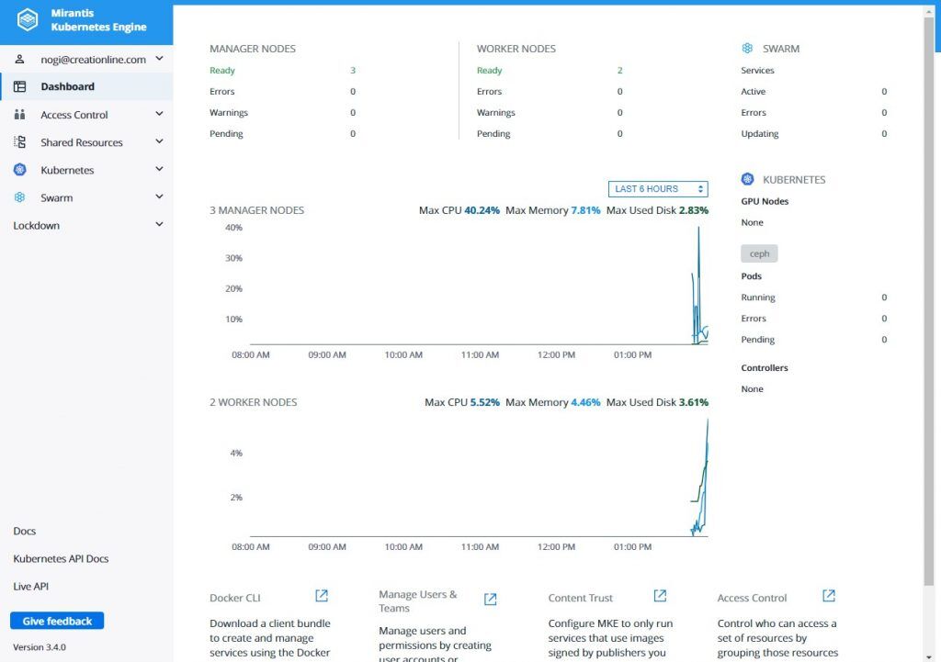Viewport: 941px width, 662px height.
Task: Click Manager Nodes Ready count 3
Action: click(353, 70)
